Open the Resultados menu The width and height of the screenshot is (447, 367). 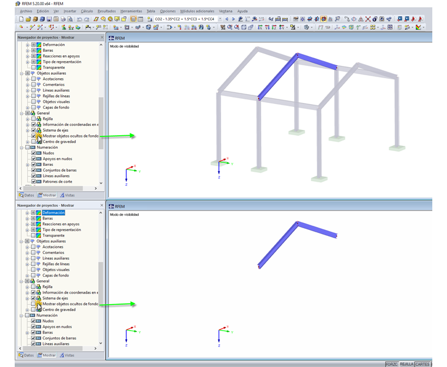coord(106,11)
